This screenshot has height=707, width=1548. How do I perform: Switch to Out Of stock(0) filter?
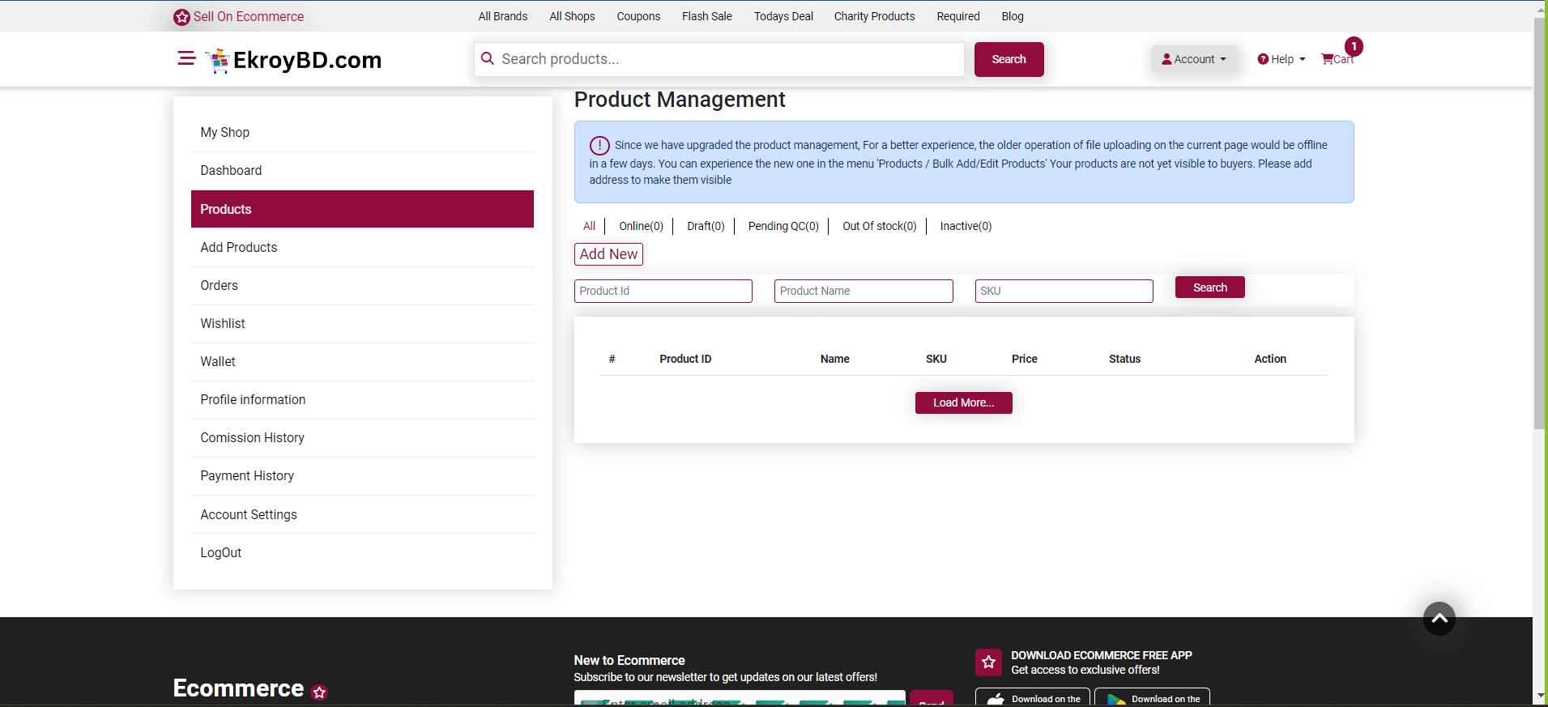coord(879,226)
